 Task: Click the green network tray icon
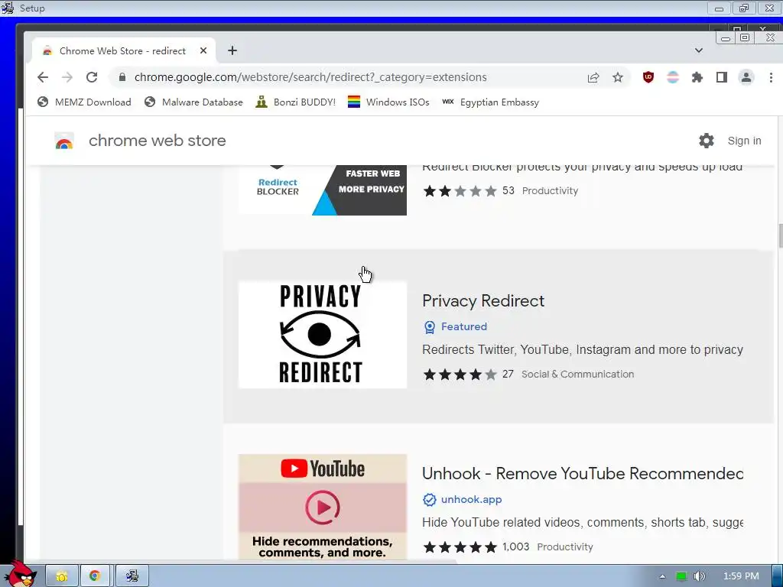681,576
